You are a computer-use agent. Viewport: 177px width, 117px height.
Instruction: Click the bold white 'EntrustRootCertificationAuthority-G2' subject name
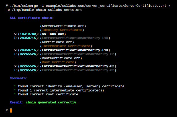pos(78,66)
